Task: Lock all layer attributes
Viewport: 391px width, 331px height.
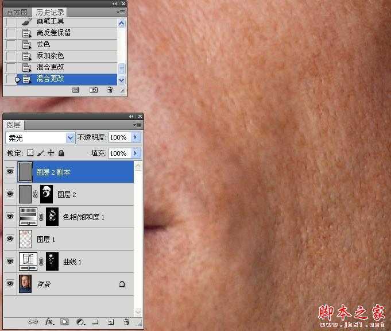Action: click(61, 153)
